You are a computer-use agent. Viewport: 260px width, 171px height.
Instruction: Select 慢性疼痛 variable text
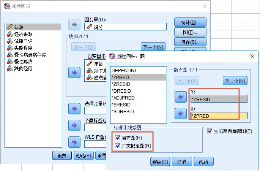pos(23,62)
